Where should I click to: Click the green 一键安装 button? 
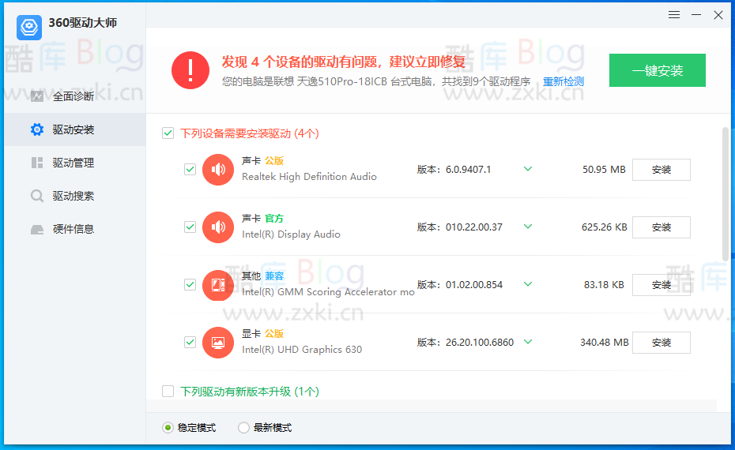coord(658,70)
